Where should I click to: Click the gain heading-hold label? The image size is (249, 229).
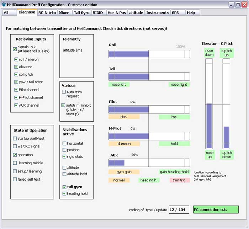(174, 172)
